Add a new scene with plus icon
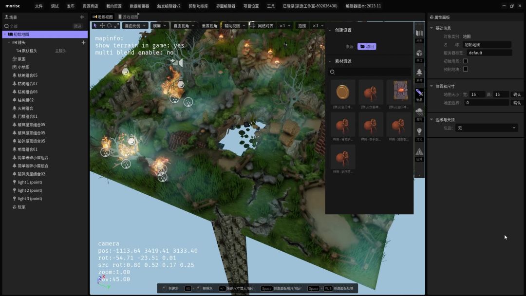This screenshot has height=296, width=526. click(x=82, y=17)
